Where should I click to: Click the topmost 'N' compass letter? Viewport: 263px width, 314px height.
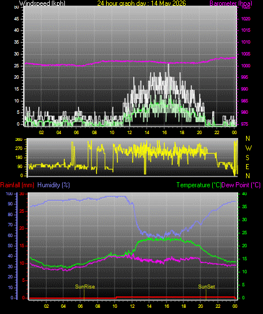click(248, 139)
